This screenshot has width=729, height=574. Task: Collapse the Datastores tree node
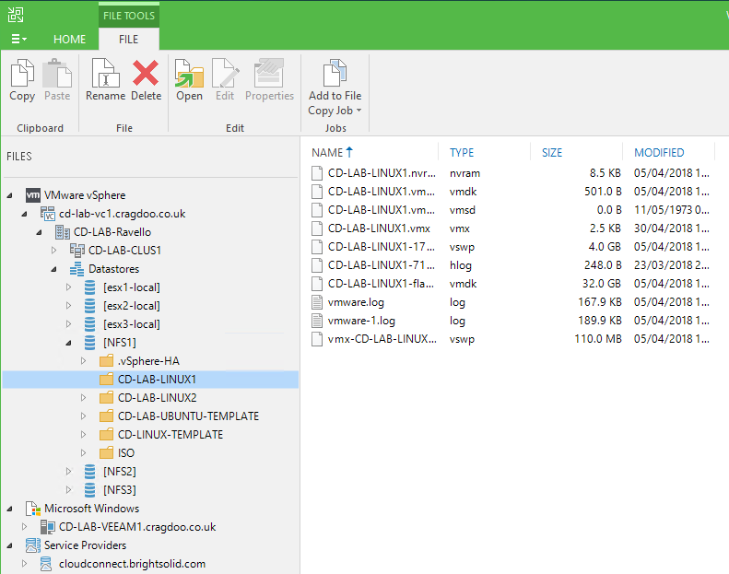[x=54, y=269]
